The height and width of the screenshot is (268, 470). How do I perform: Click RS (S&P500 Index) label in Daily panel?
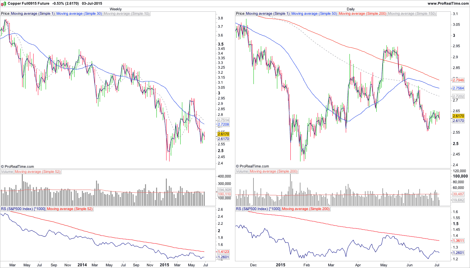tap(258, 209)
